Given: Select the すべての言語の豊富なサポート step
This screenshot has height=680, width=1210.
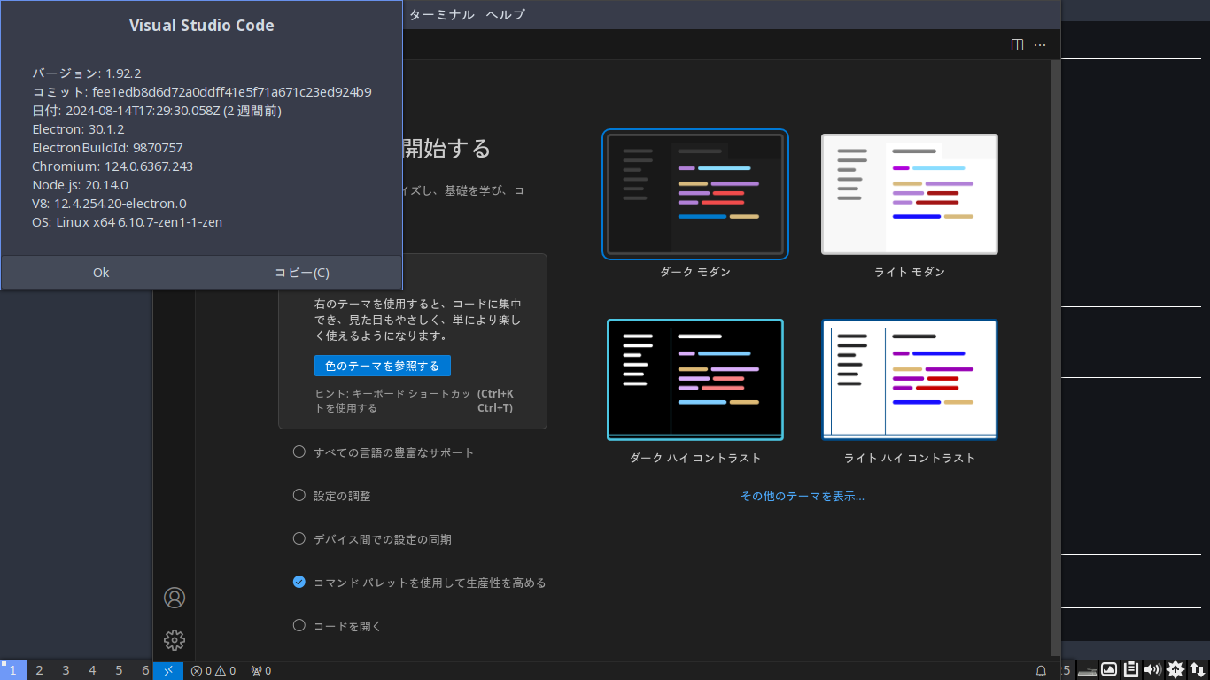Looking at the screenshot, I should click(393, 452).
